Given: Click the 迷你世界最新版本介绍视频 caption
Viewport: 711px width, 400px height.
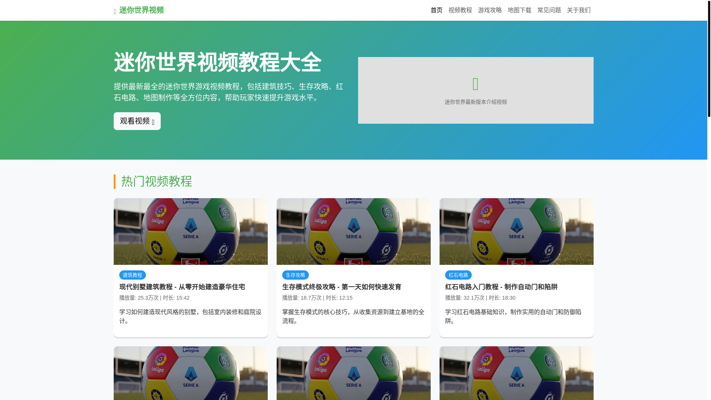Looking at the screenshot, I should point(476,102).
